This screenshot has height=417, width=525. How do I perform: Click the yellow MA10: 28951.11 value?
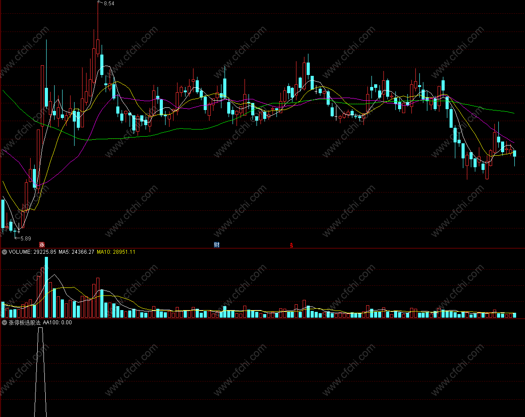click(x=116, y=252)
